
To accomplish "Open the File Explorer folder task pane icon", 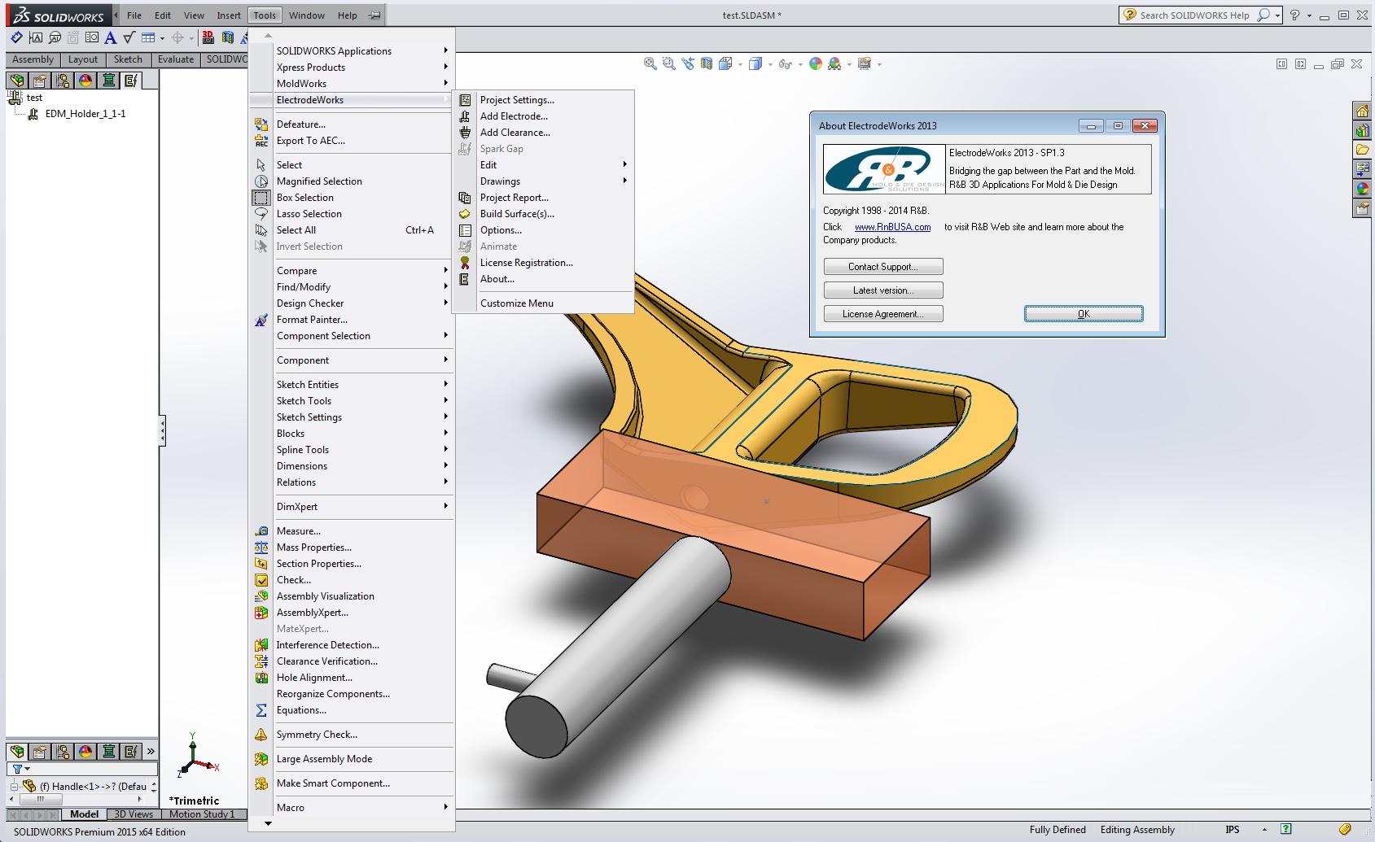I will (x=1362, y=150).
